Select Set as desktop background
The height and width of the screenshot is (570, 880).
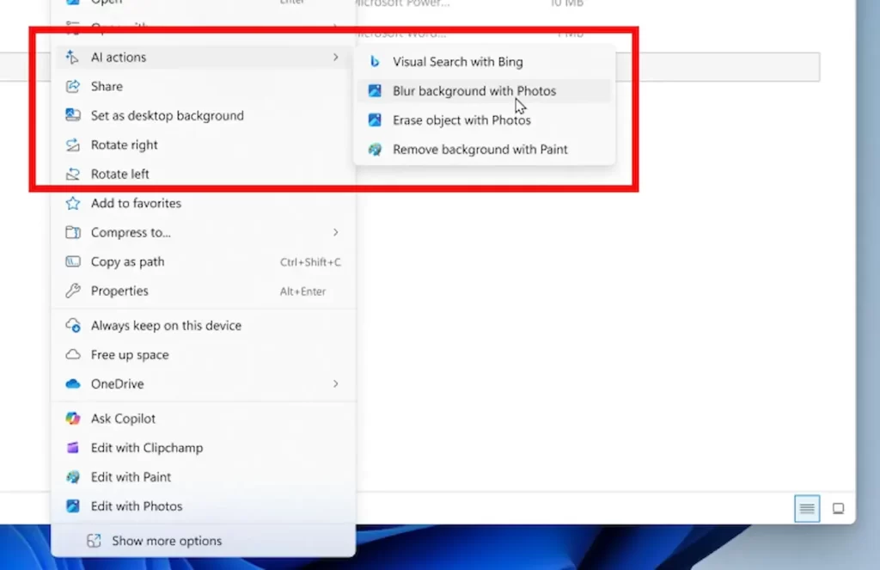pyautogui.click(x=168, y=115)
